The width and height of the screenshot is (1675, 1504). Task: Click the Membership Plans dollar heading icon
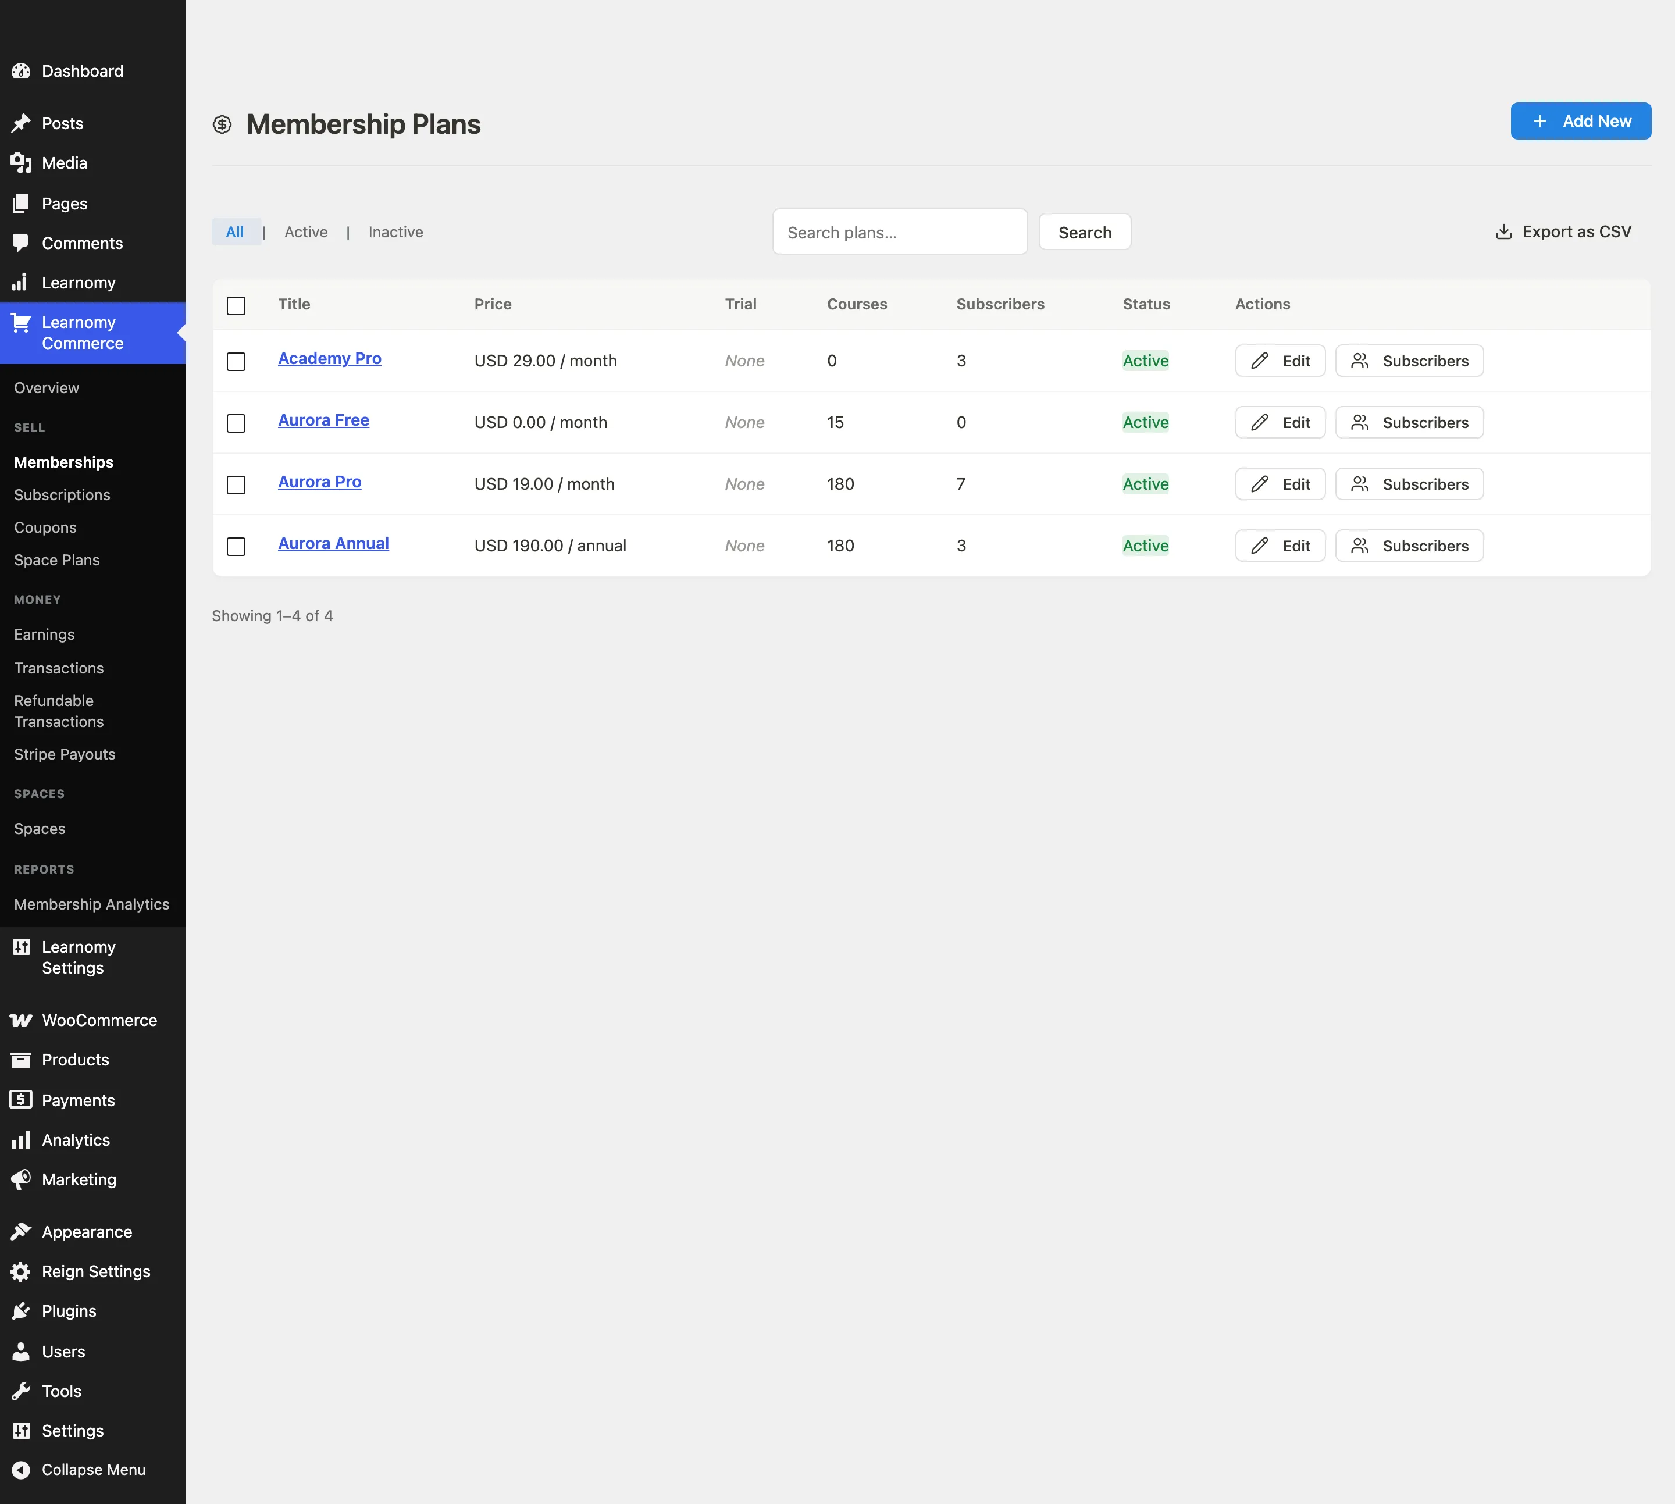pyautogui.click(x=222, y=125)
